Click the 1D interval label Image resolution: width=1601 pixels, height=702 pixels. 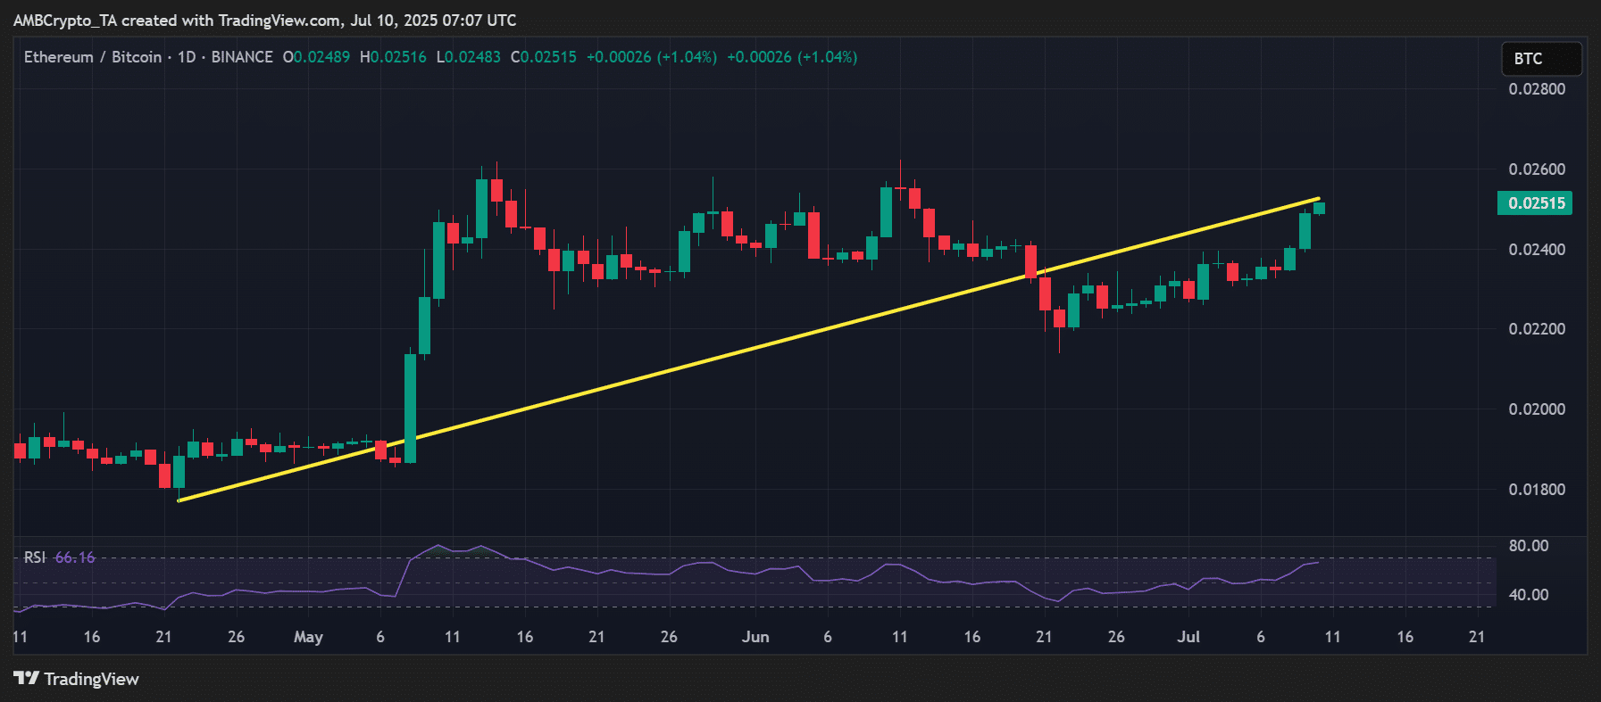(187, 57)
